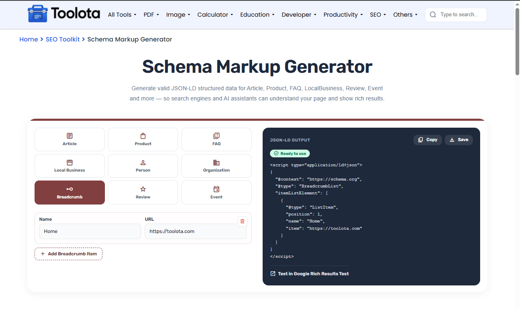Save the JSON-LD output
The image size is (520, 309).
tap(459, 140)
